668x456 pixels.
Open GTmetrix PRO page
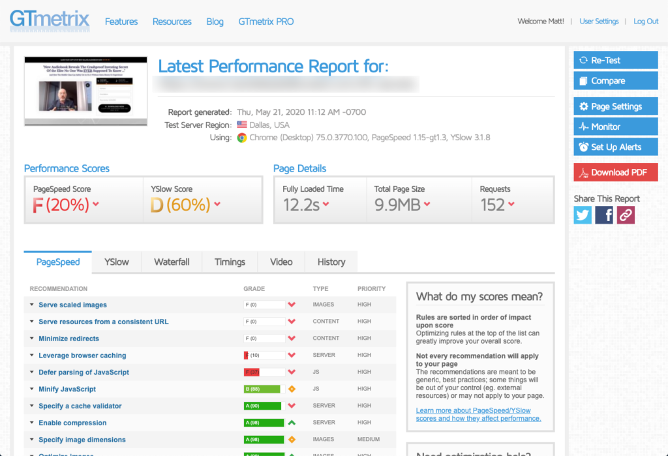click(x=266, y=22)
